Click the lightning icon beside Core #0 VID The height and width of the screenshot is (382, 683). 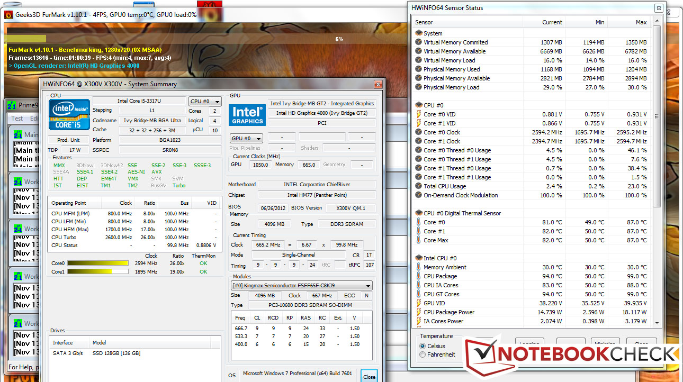419,114
